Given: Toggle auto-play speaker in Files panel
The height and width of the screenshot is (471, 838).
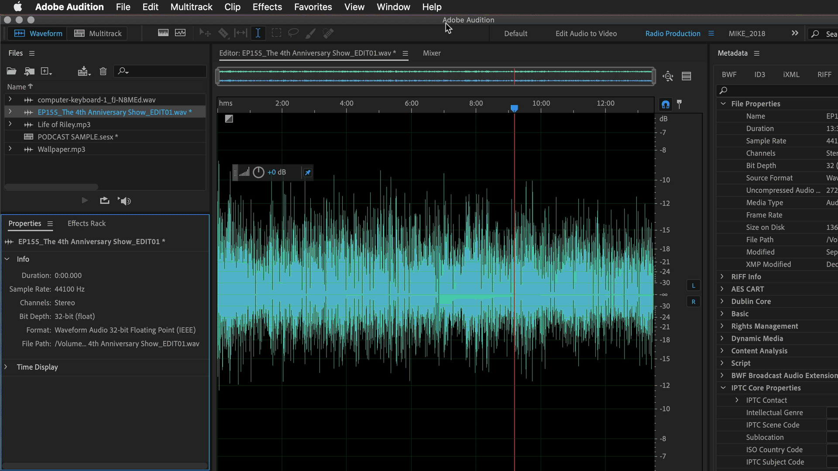Looking at the screenshot, I should click(124, 201).
